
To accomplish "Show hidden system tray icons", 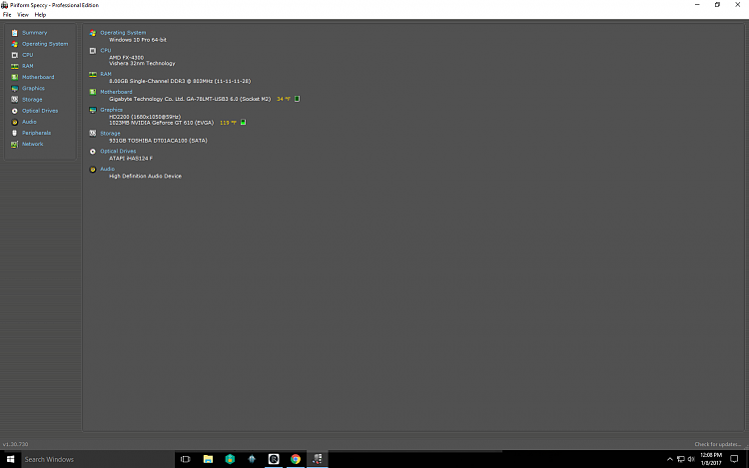I will 670,459.
